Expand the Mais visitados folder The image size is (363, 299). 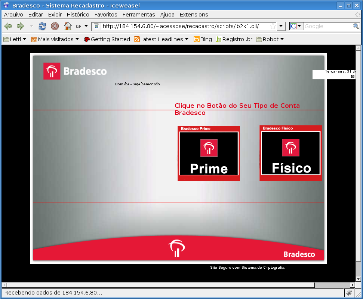click(55, 39)
